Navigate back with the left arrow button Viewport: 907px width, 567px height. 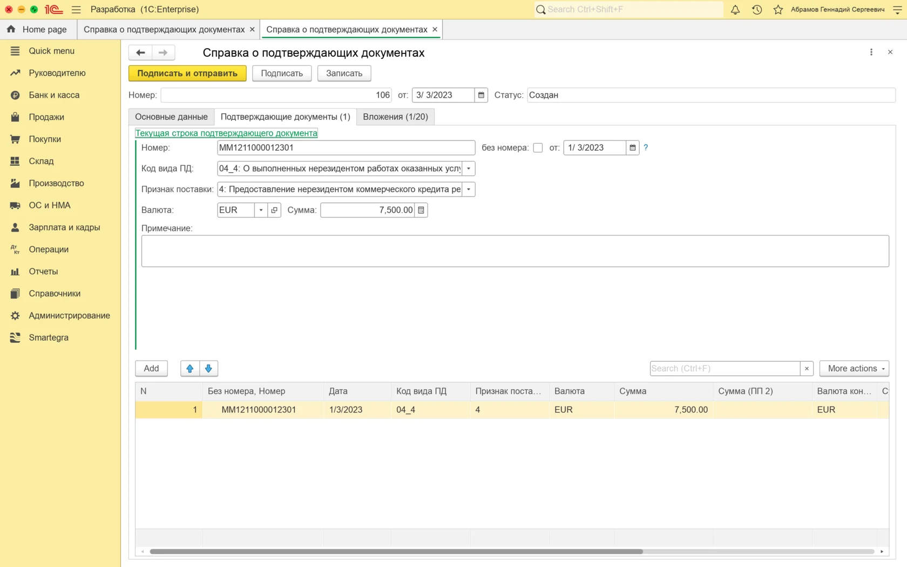coord(140,52)
